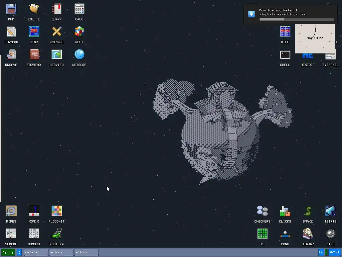
Task: Open the FB2READ book reader icon
Action: coord(34,55)
